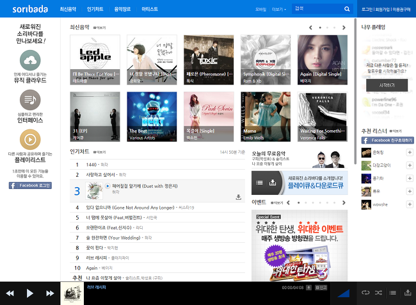Start playback with the player play button
Viewport: 416px width, 305px height.
[x=29, y=293]
